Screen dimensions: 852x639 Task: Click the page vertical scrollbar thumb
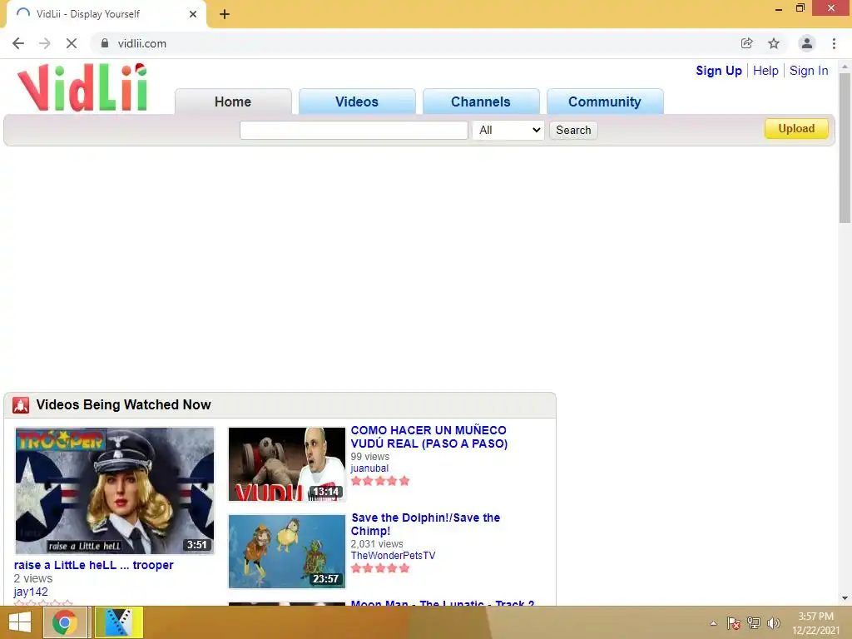845,148
